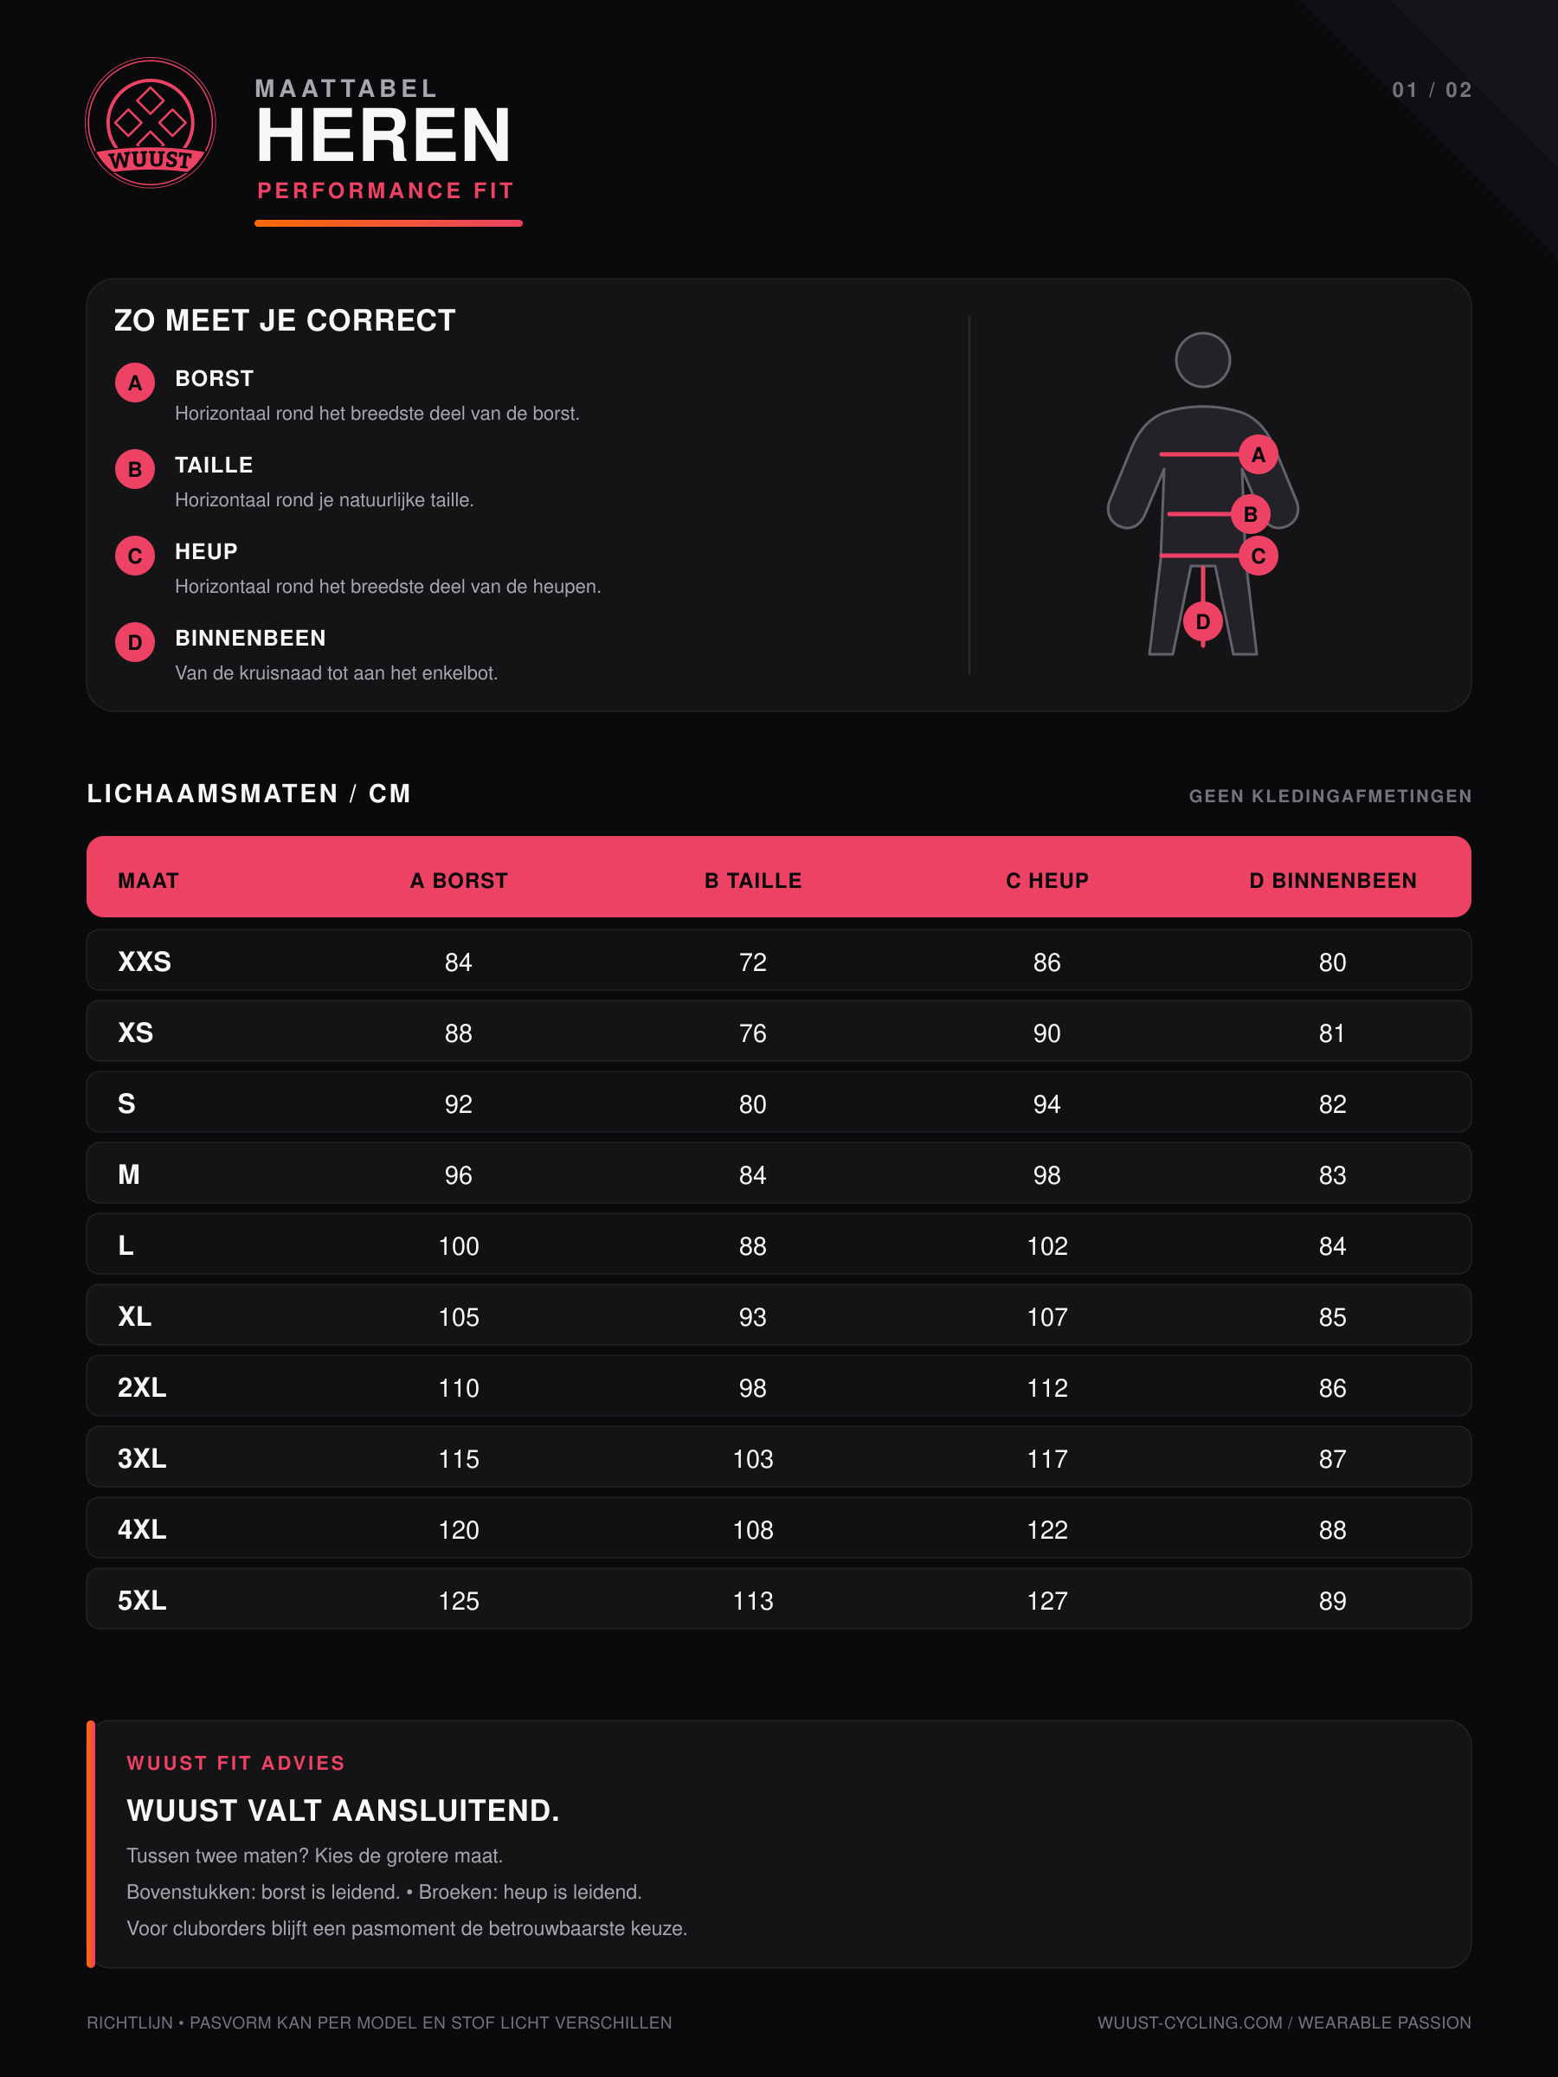Click marker C on the body figure
This screenshot has height=2077, width=1558.
click(1259, 556)
